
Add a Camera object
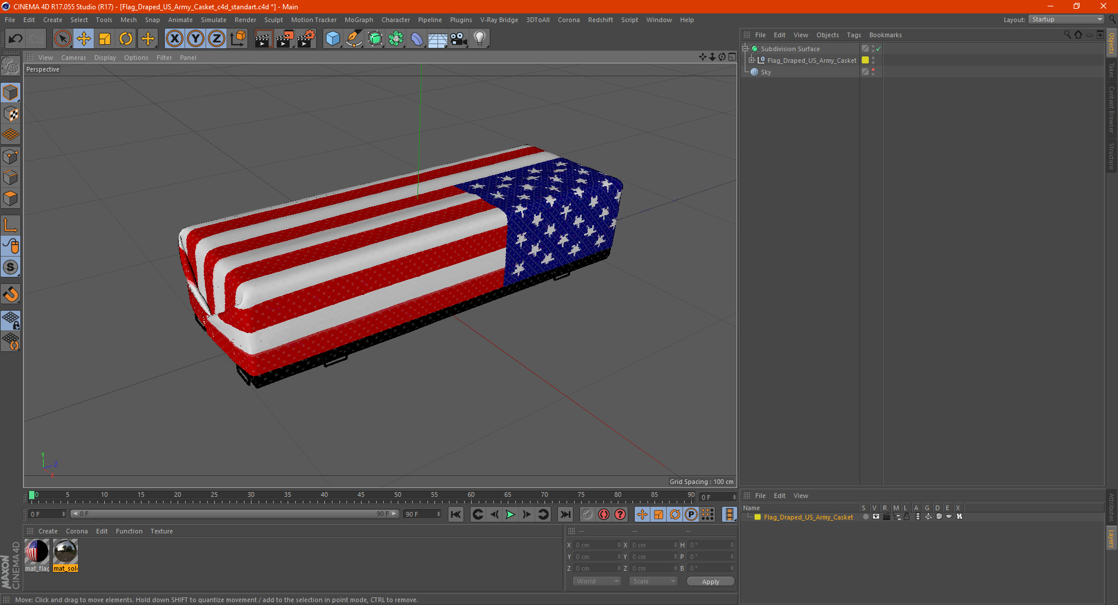click(459, 39)
